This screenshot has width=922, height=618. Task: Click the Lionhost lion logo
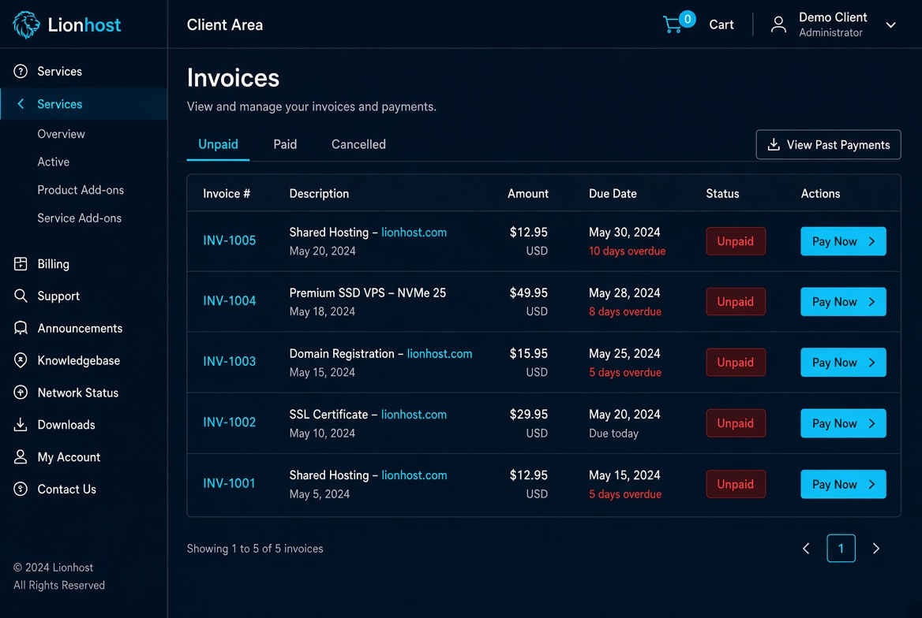pyautogui.click(x=26, y=24)
